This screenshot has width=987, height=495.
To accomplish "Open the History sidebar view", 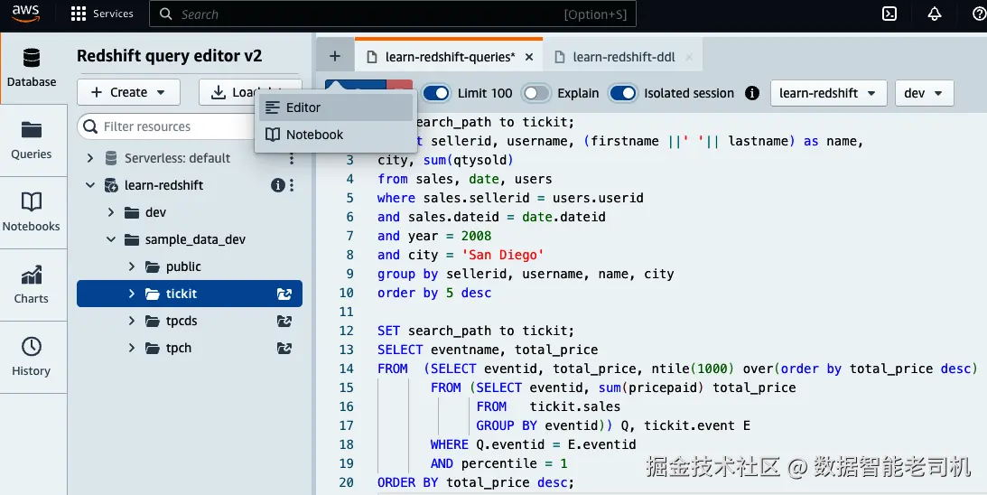I will pos(32,358).
